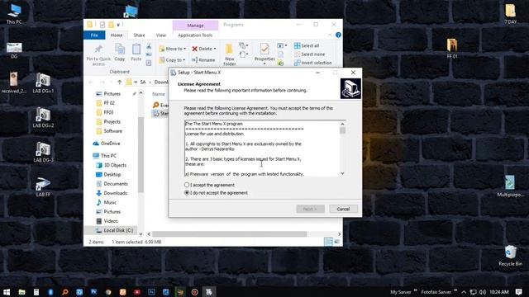Image resolution: width=529 pixels, height=297 pixels.
Task: Collapse the Explorer ribbon with the chevron
Action: [330, 35]
